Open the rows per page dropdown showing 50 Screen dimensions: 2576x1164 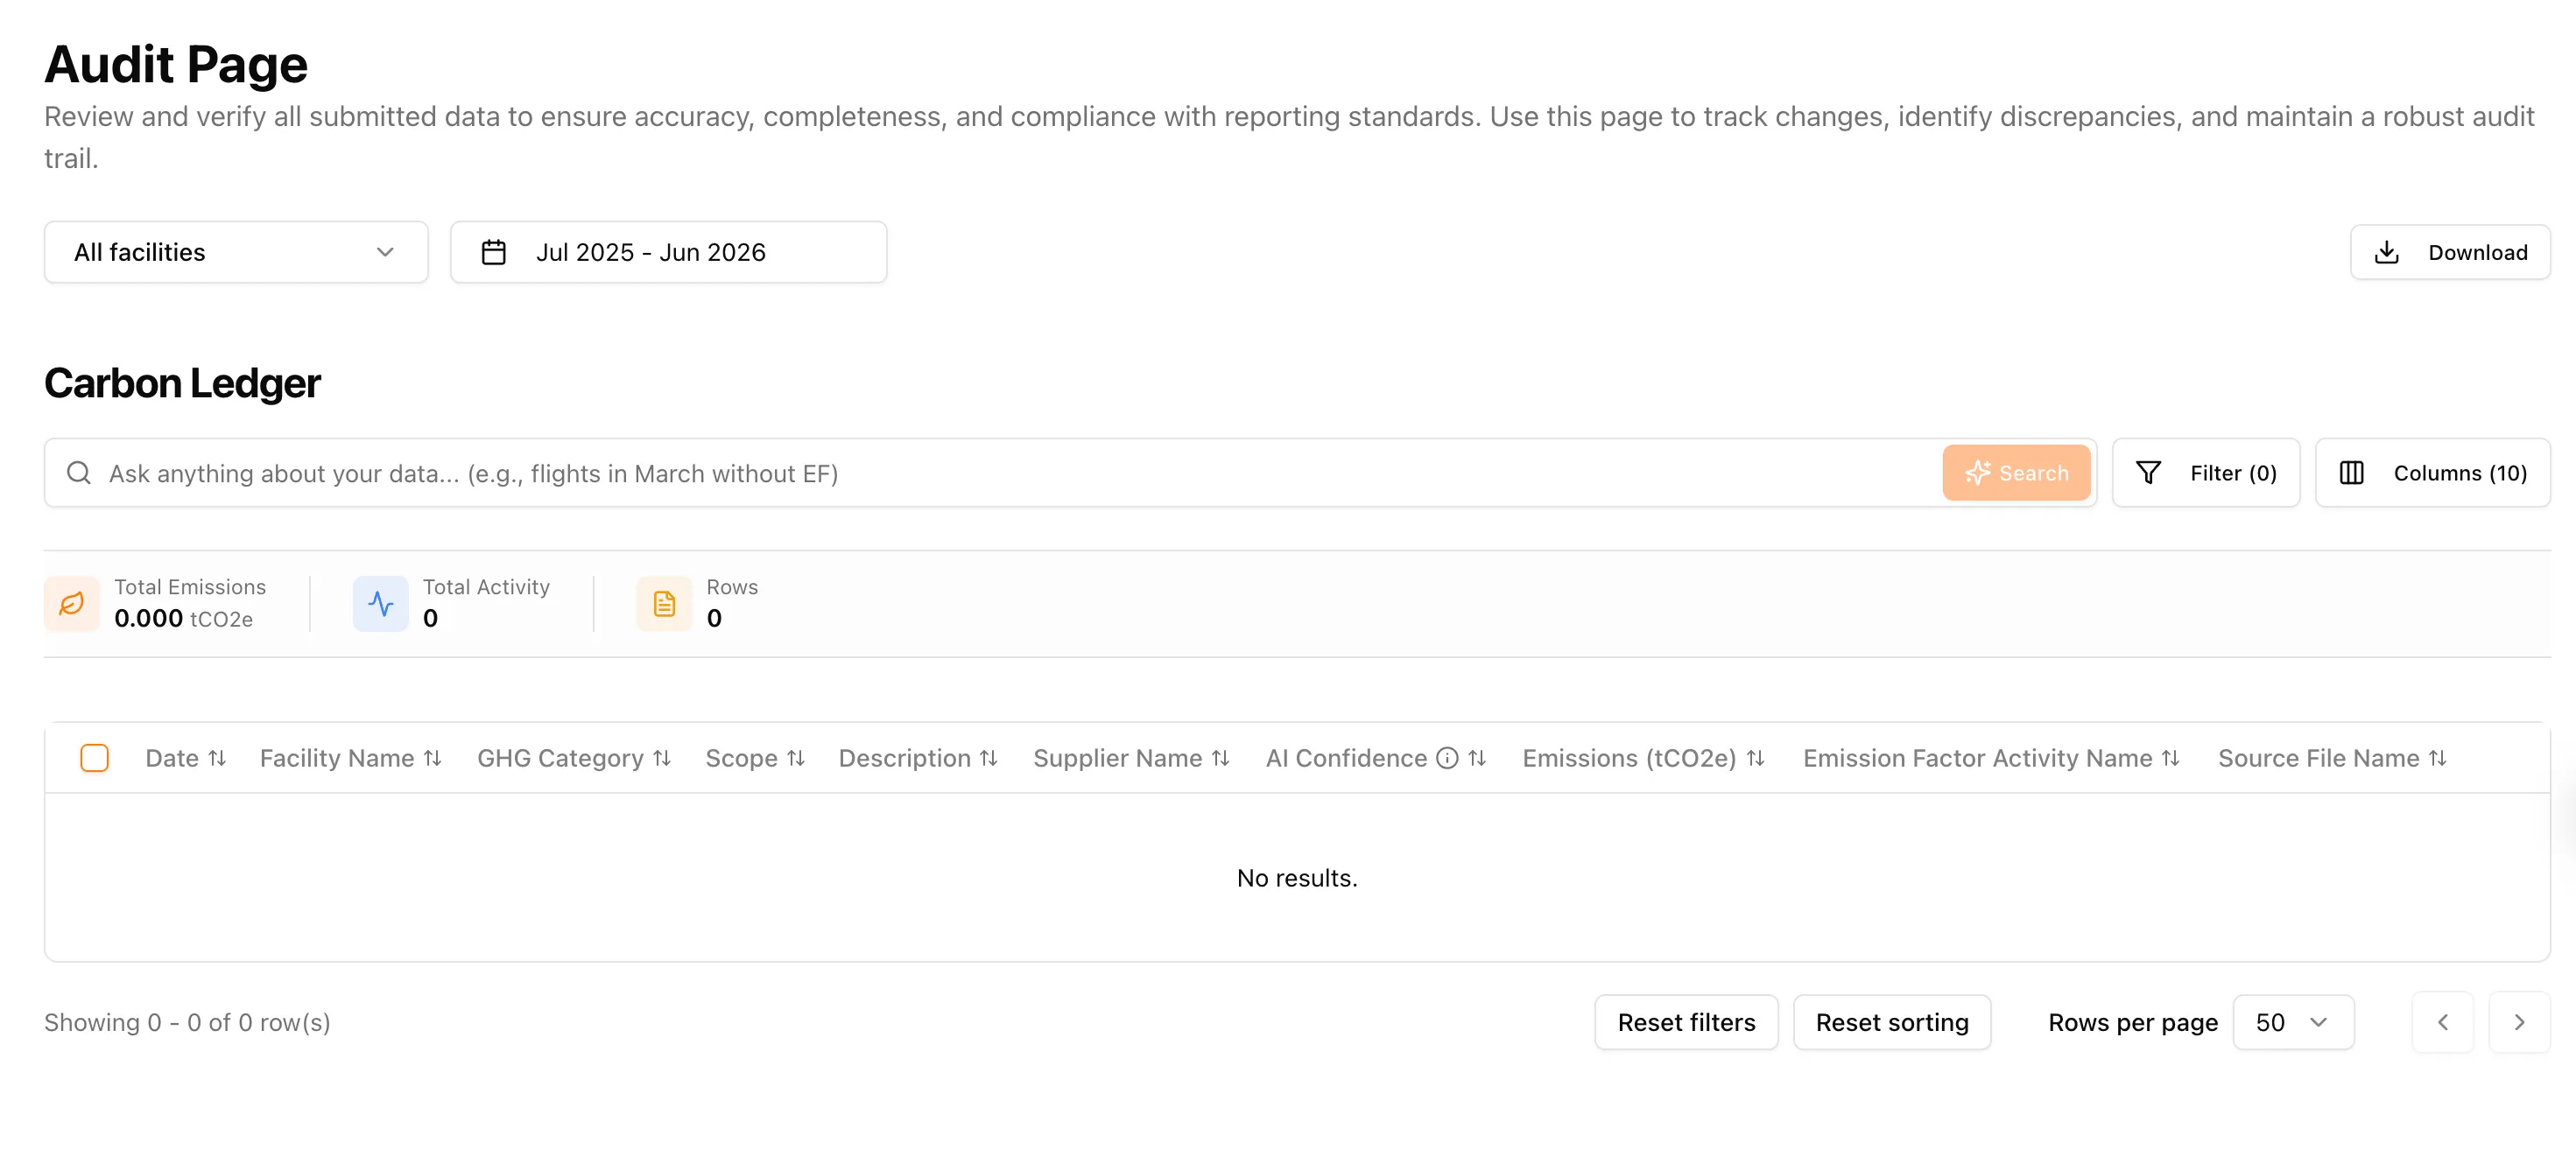2293,1021
